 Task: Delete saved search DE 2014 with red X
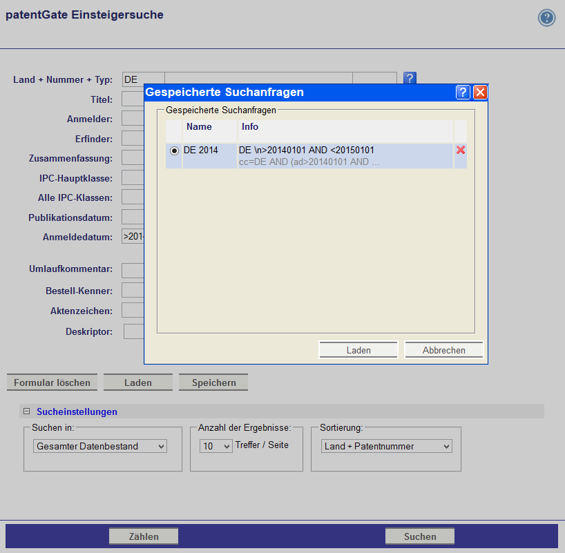[x=461, y=151]
